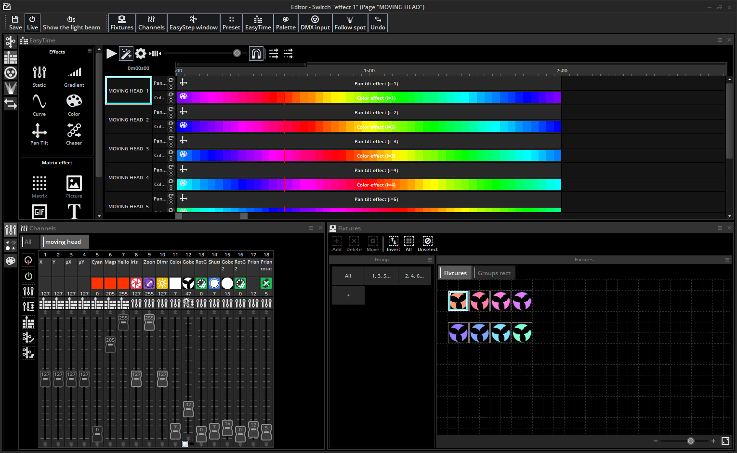This screenshot has height=453, width=737.
Task: Select the 1, 3, 5... fixture group
Action: pos(381,276)
